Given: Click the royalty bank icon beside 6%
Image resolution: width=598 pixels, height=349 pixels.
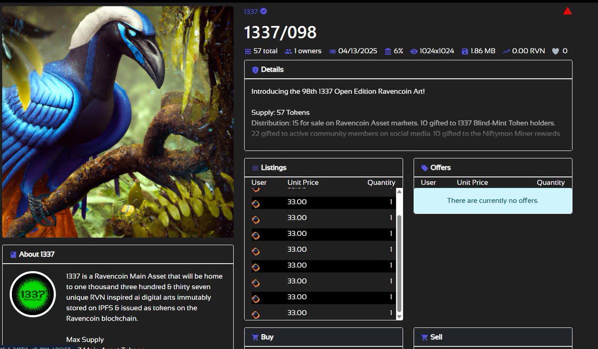Looking at the screenshot, I should coord(388,51).
